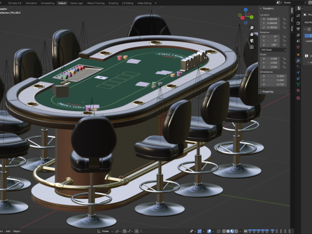Switch to the Compositing workspace tab
This screenshot has height=234, width=312.
point(47,3)
